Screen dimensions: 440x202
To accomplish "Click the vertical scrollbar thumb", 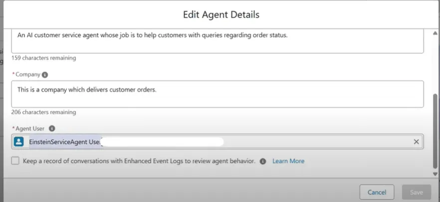I will (x=436, y=130).
